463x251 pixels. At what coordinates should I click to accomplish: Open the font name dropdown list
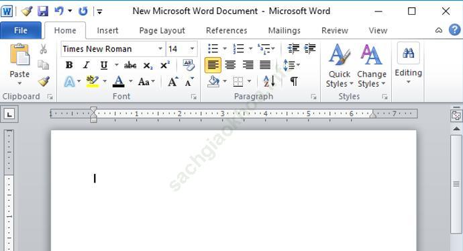click(160, 48)
